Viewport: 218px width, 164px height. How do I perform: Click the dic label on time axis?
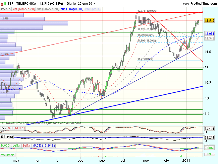[x=166, y=161]
